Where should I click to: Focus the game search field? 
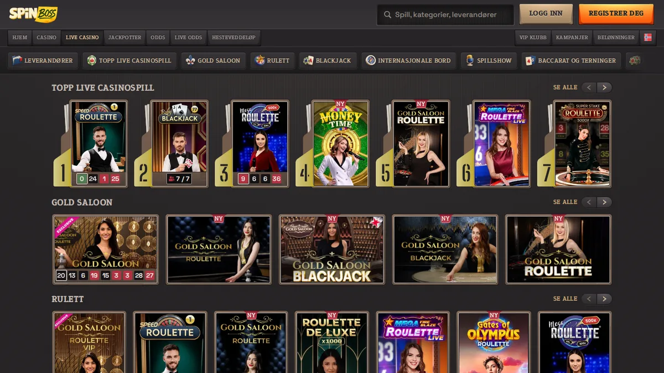click(x=445, y=15)
